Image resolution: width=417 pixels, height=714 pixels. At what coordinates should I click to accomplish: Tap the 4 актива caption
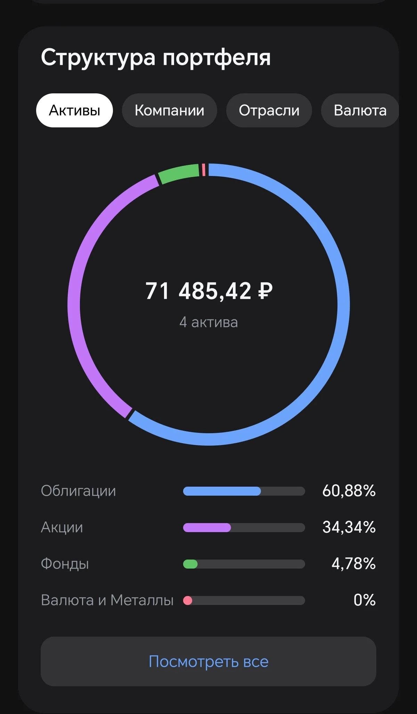(208, 322)
